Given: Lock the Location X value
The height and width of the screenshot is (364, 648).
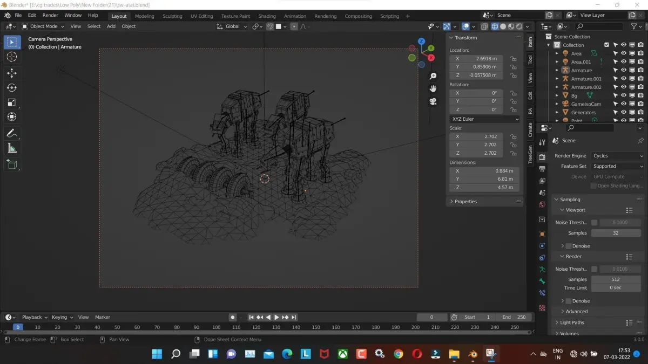Looking at the screenshot, I should point(514,59).
